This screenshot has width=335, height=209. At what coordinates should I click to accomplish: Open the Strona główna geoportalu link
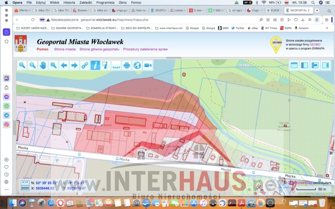(x=99, y=49)
